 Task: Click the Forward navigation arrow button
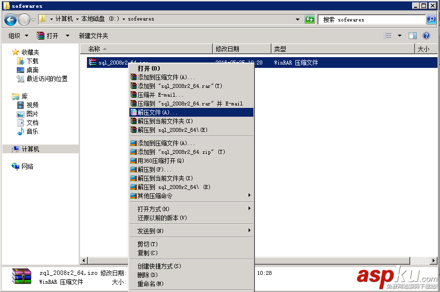point(24,20)
